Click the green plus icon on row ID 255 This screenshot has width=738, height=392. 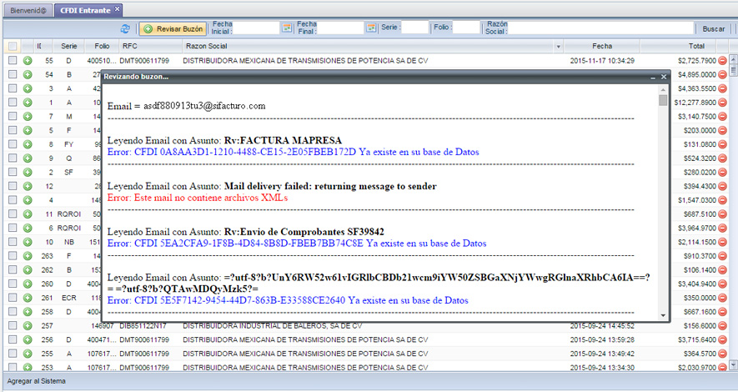pyautogui.click(x=28, y=354)
